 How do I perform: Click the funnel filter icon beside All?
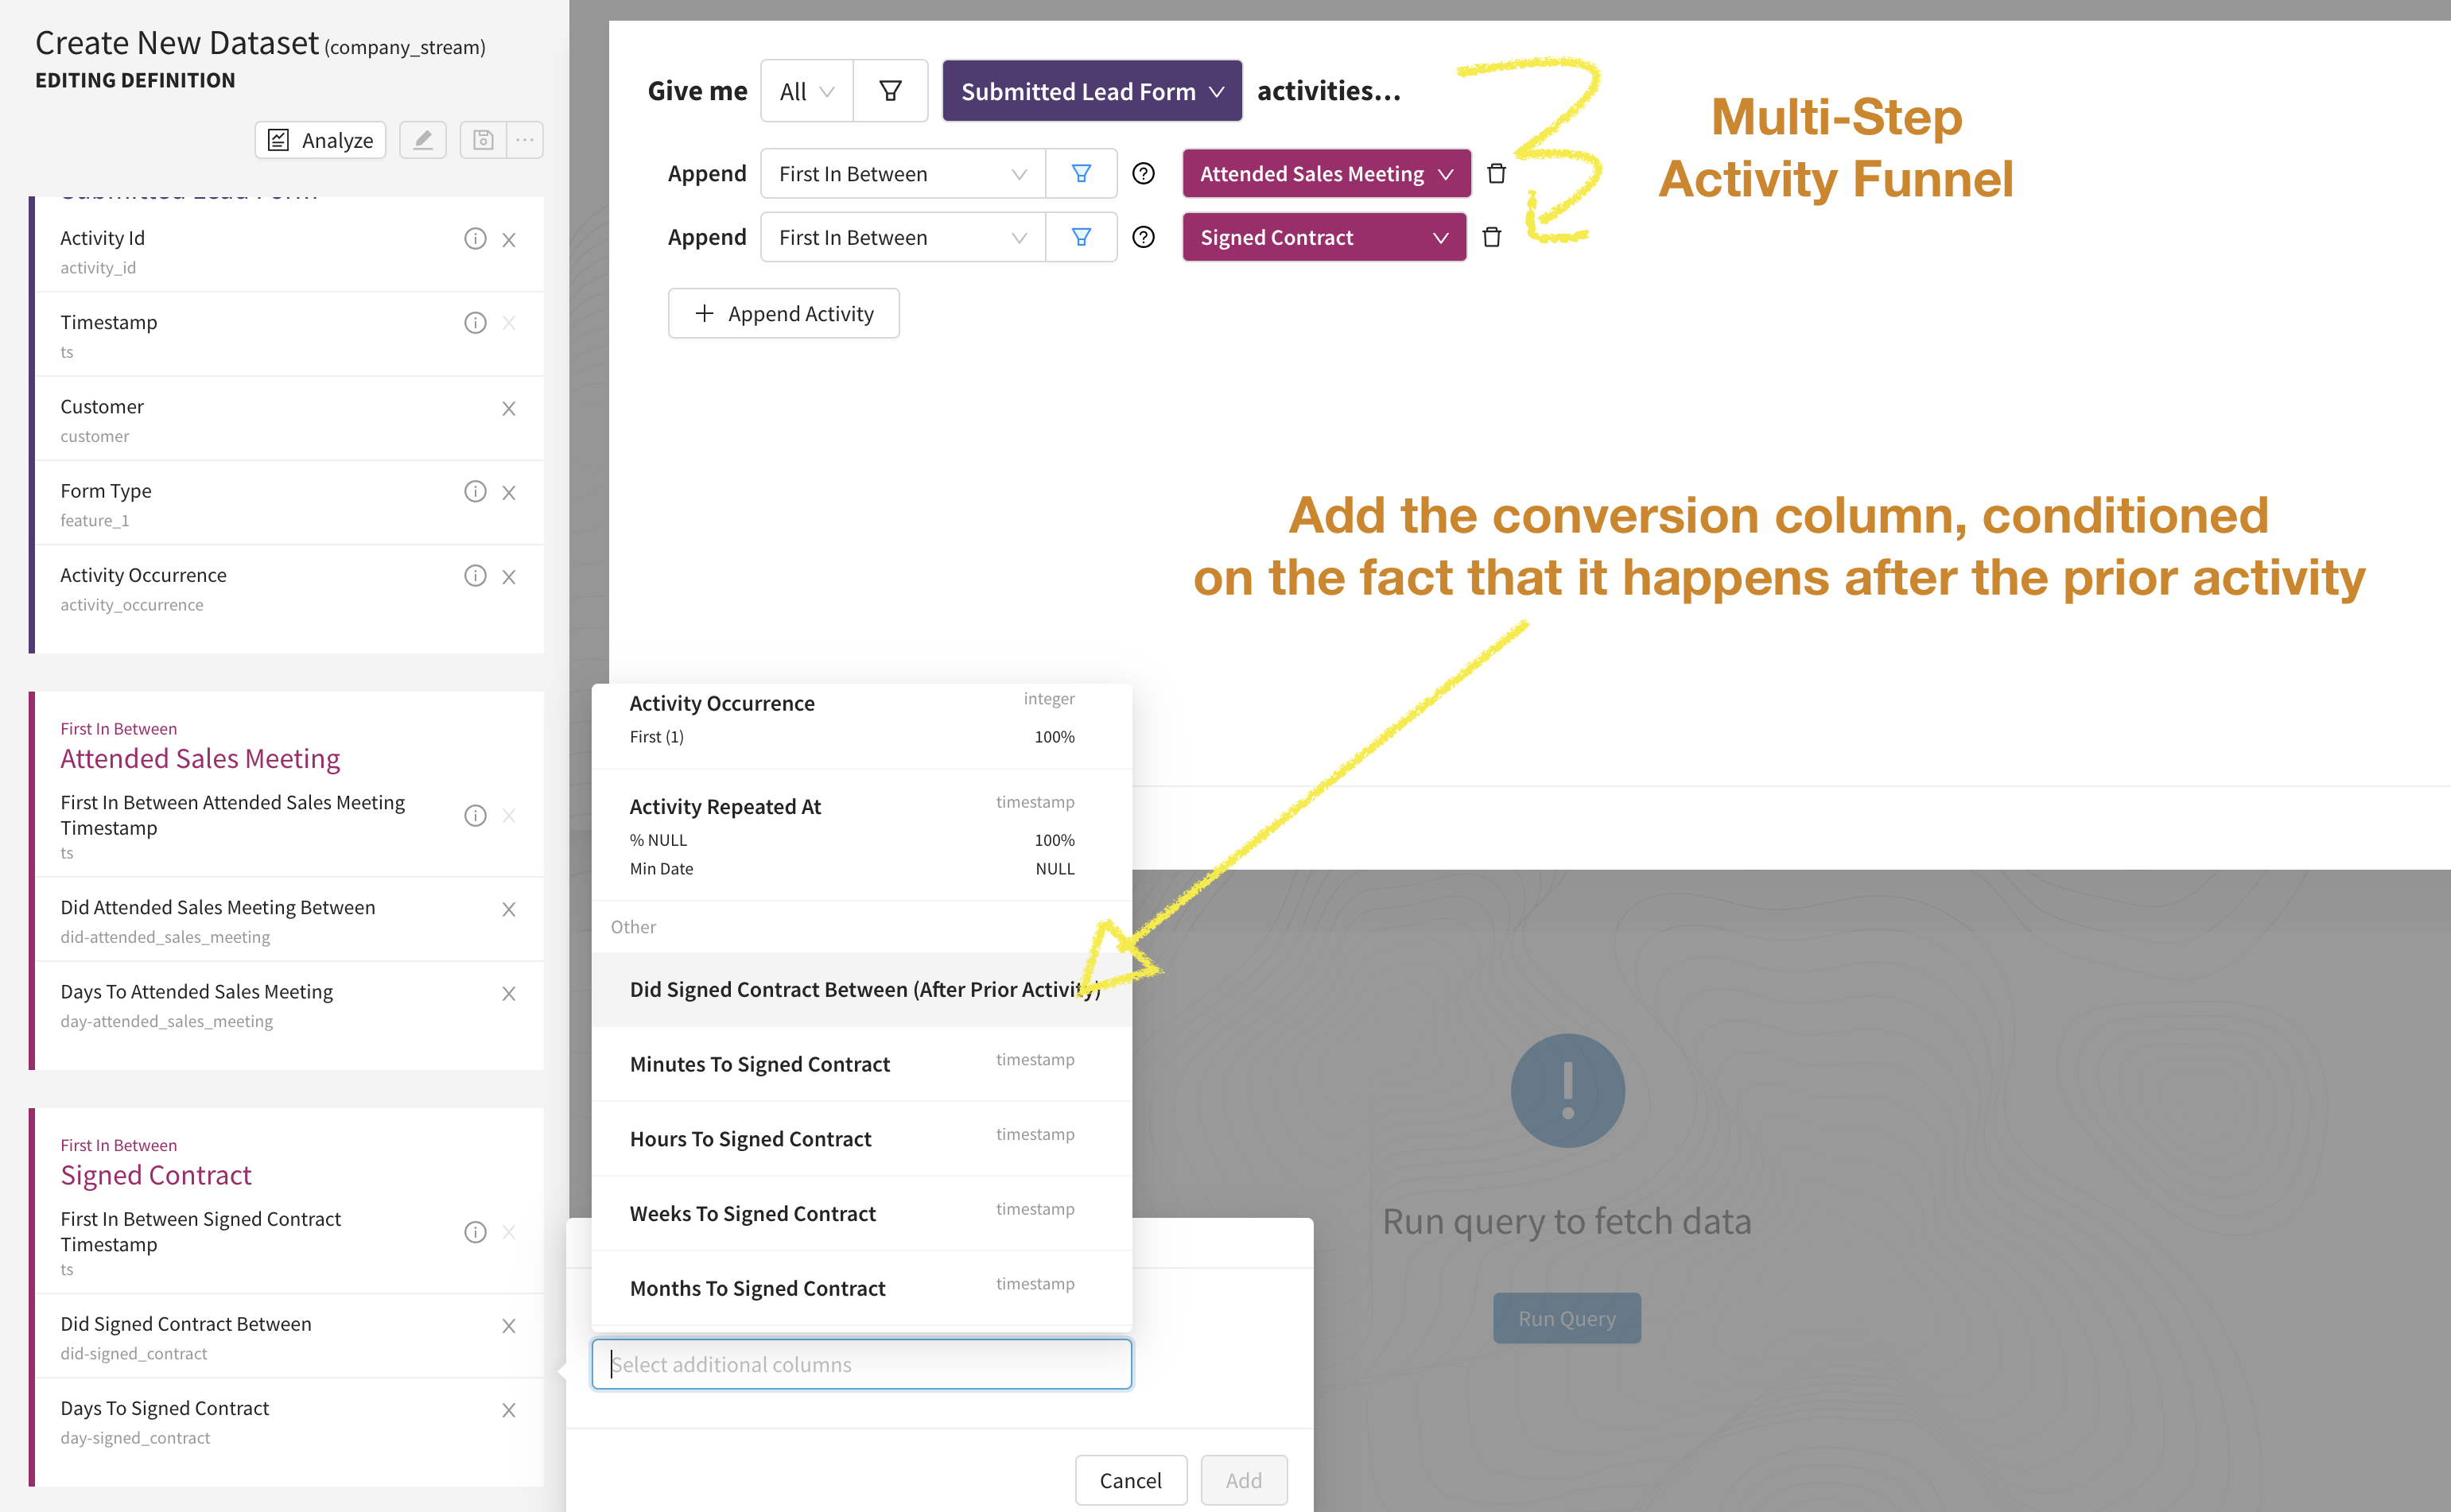tap(889, 91)
